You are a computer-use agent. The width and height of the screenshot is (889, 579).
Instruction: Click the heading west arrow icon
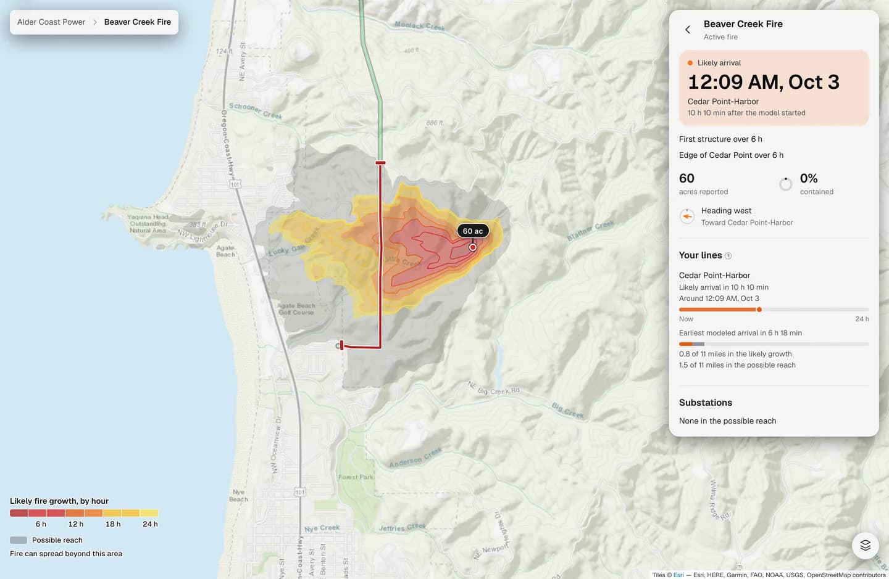pos(687,216)
